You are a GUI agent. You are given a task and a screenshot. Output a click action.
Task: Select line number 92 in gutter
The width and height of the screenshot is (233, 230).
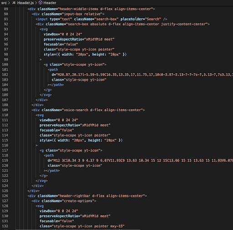pyautogui.click(x=6, y=24)
